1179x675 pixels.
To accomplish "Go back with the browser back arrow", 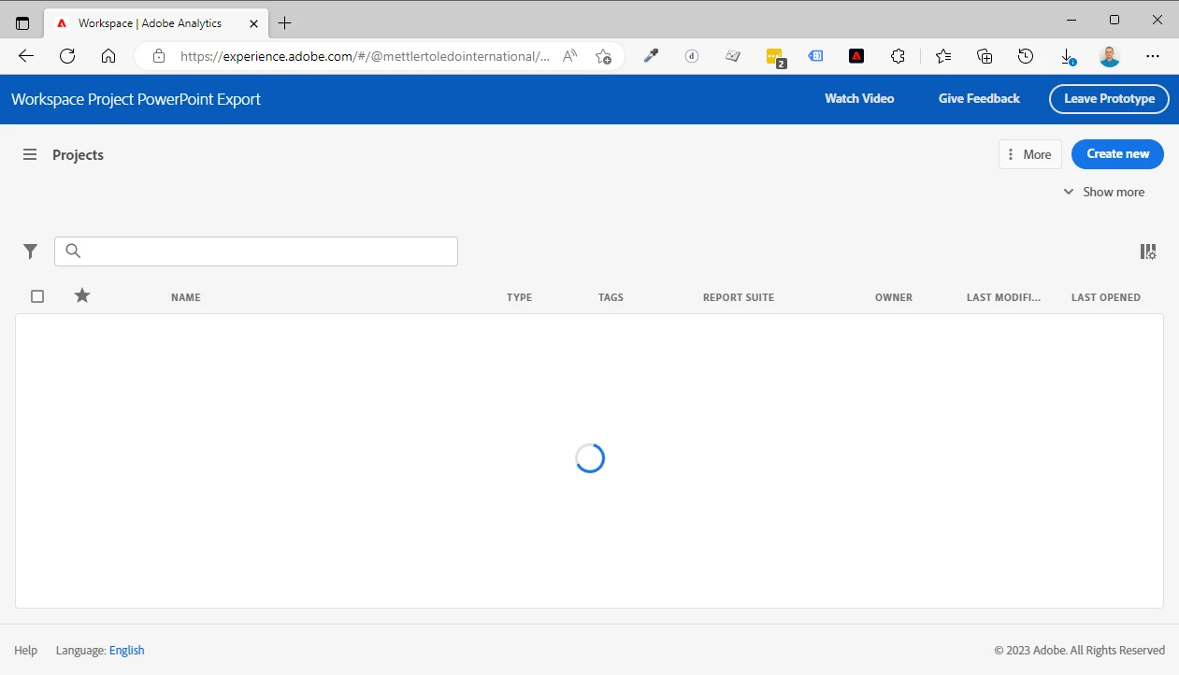I will click(26, 56).
